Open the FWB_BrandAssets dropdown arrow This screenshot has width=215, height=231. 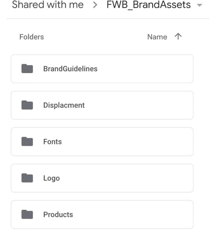click(x=200, y=5)
